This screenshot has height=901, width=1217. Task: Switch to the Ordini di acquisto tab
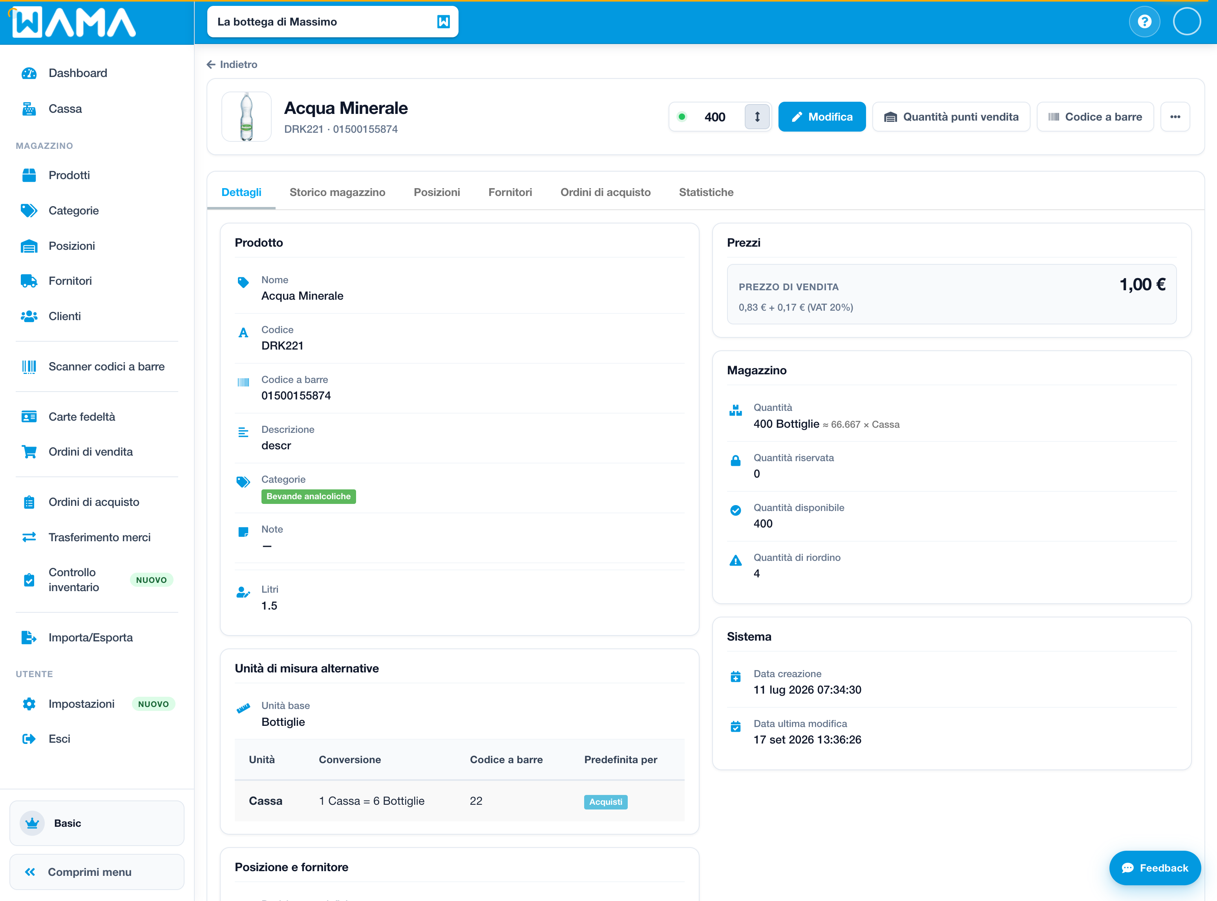[605, 192]
